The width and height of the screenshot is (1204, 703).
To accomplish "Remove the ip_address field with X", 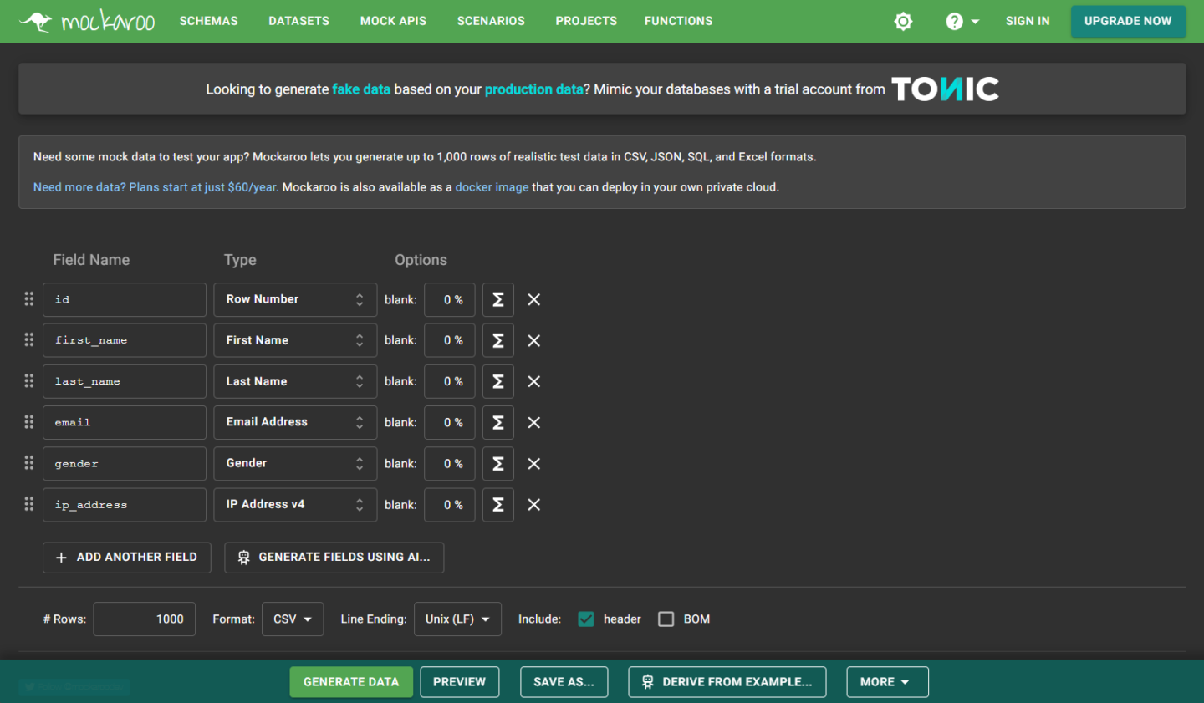I will pos(534,504).
